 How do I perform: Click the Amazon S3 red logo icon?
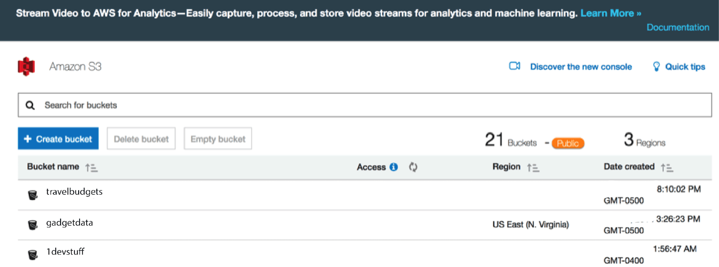(x=26, y=66)
